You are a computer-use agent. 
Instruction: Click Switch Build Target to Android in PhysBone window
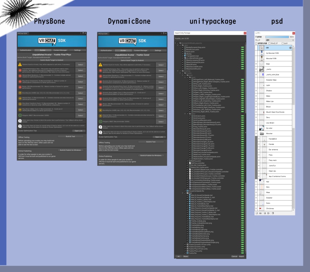point(52,60)
